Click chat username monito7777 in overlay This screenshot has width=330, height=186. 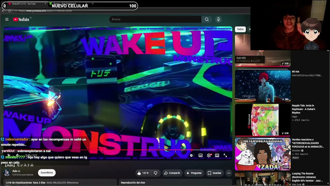coord(15,157)
